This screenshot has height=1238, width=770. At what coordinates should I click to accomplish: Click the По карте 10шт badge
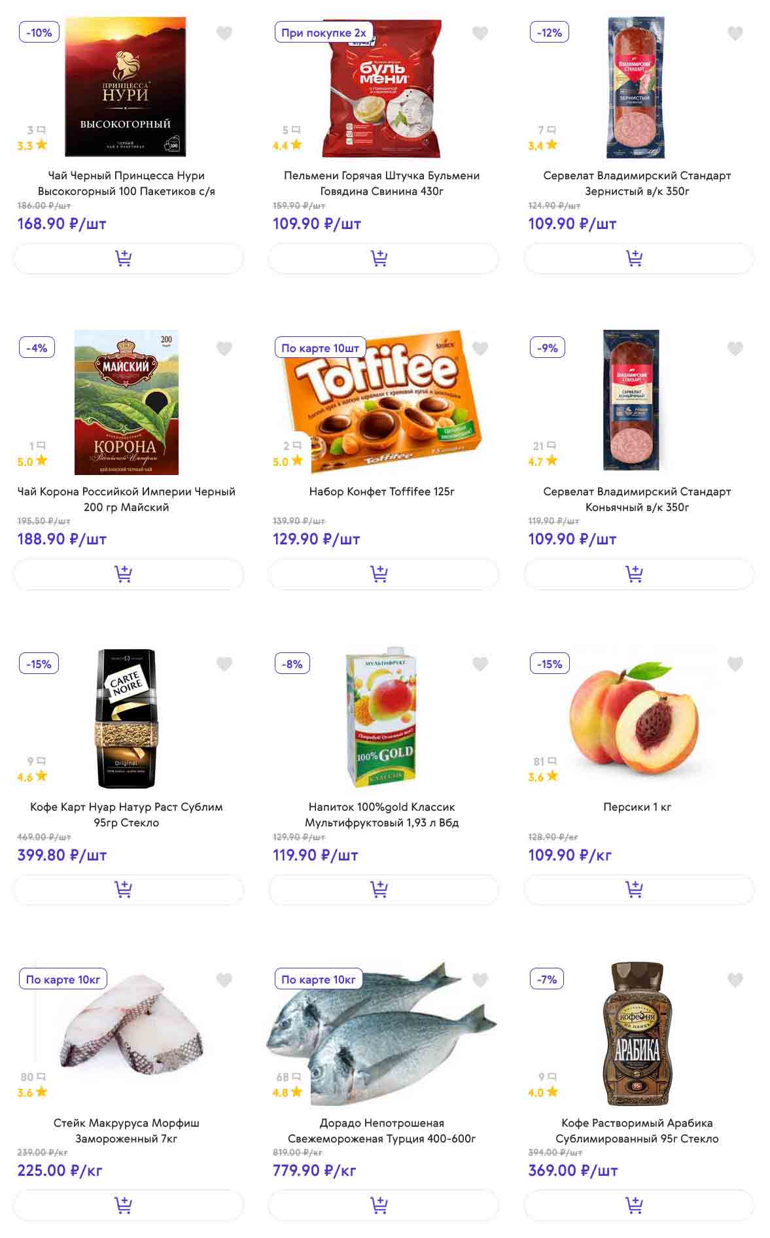[x=320, y=348]
